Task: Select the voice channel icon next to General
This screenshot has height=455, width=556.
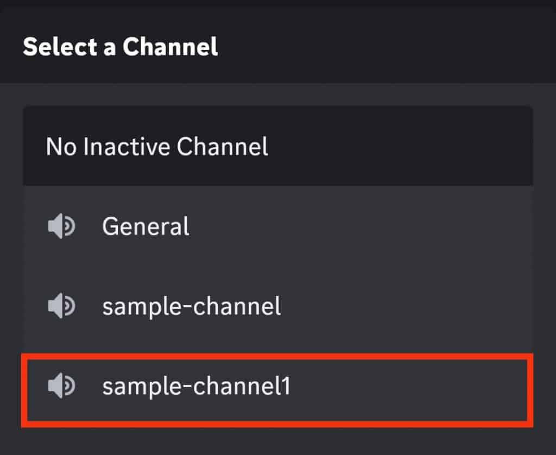Action: click(x=62, y=226)
